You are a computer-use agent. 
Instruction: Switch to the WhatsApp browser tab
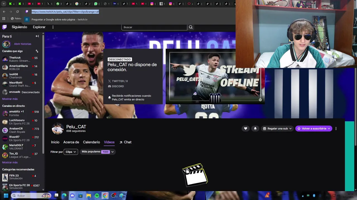coord(96,4)
